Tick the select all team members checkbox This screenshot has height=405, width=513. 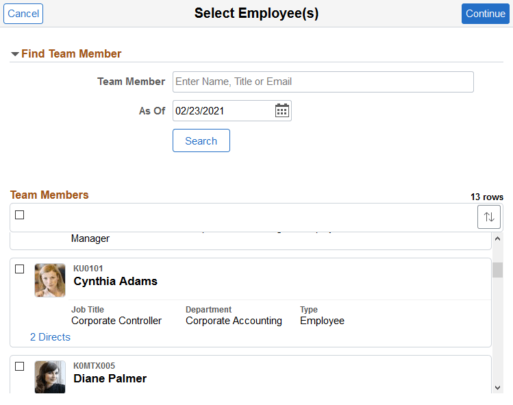[20, 215]
